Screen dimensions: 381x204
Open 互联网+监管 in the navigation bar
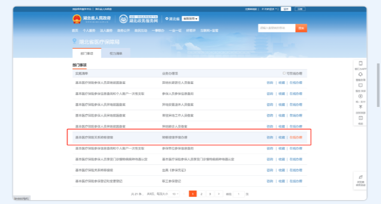click(x=209, y=31)
